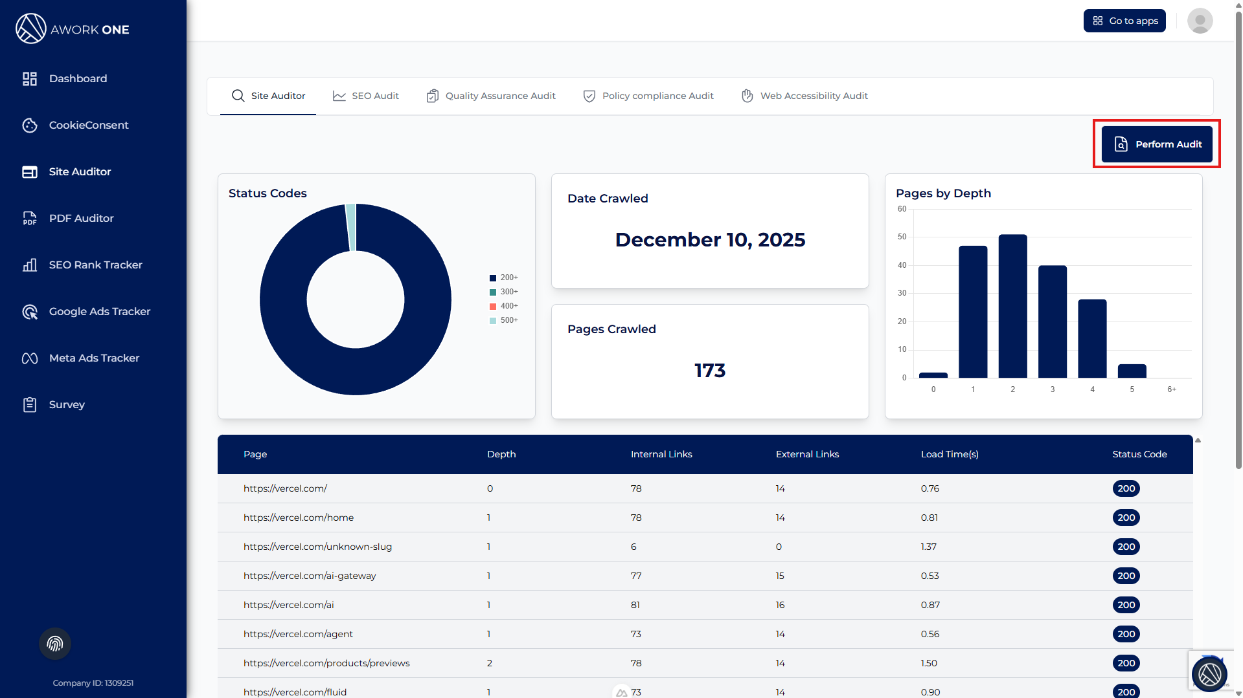Open the Policy compliance Audit tab
1243x698 pixels.
point(648,96)
